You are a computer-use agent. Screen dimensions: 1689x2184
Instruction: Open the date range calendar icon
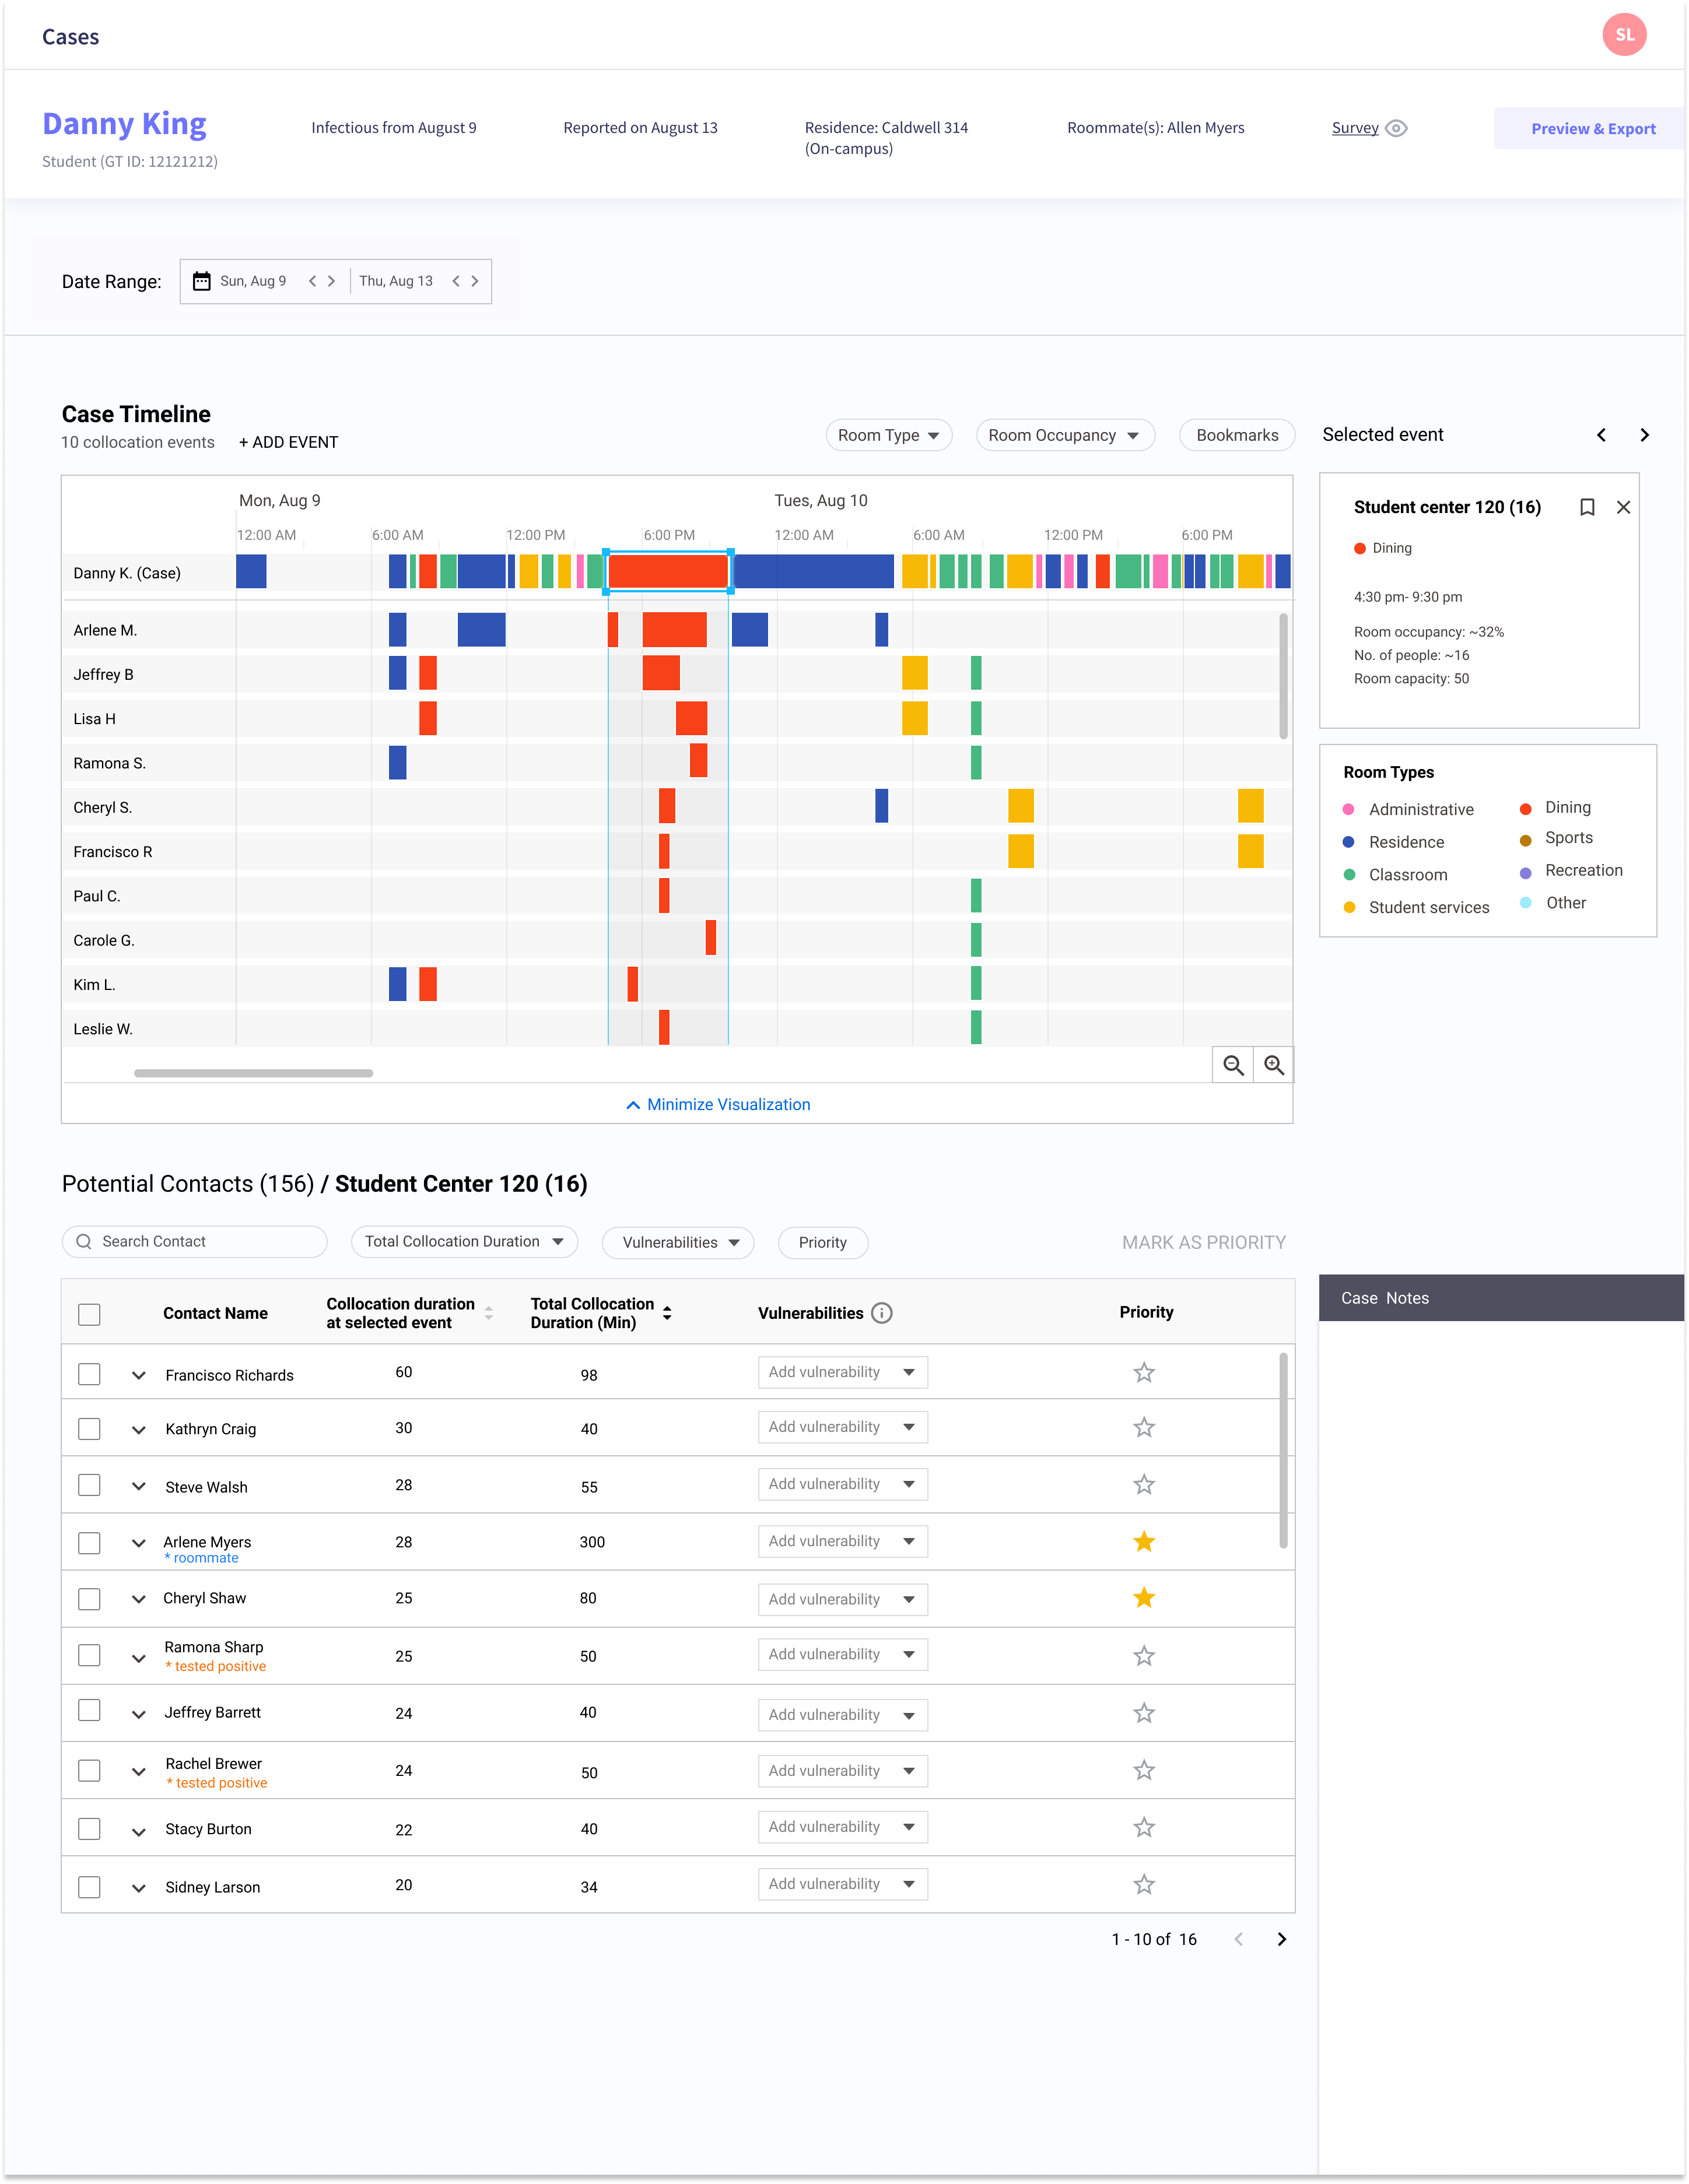coord(201,281)
